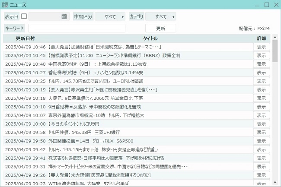This screenshot has height=187, width=281.
Task: Select the ドル円仲値 三菱UFJ銀行 headline
Action: (x=84, y=133)
